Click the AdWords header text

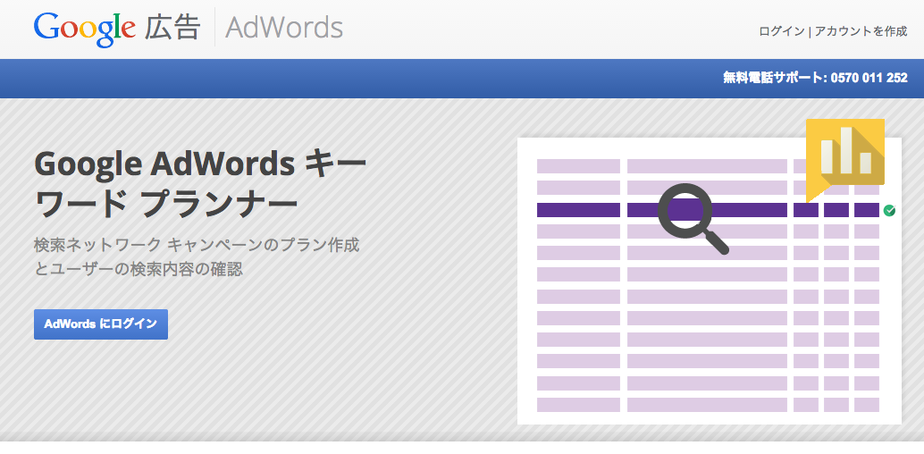click(x=284, y=27)
